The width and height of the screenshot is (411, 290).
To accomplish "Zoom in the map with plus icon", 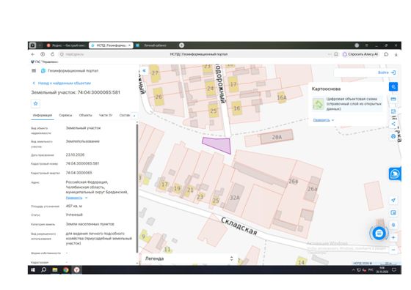I will [393, 237].
